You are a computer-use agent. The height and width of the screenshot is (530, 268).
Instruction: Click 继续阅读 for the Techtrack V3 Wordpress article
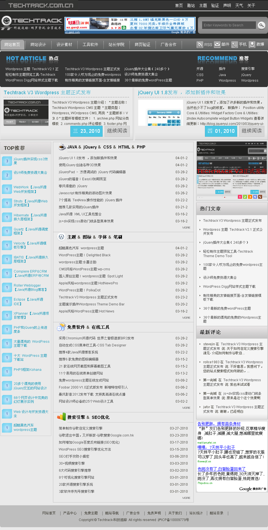pyautogui.click(x=117, y=131)
